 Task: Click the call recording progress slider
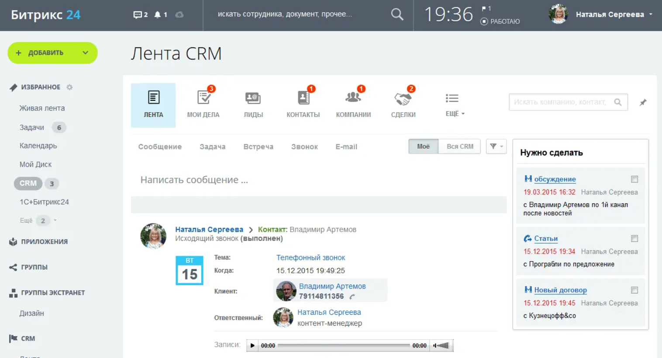(x=343, y=346)
